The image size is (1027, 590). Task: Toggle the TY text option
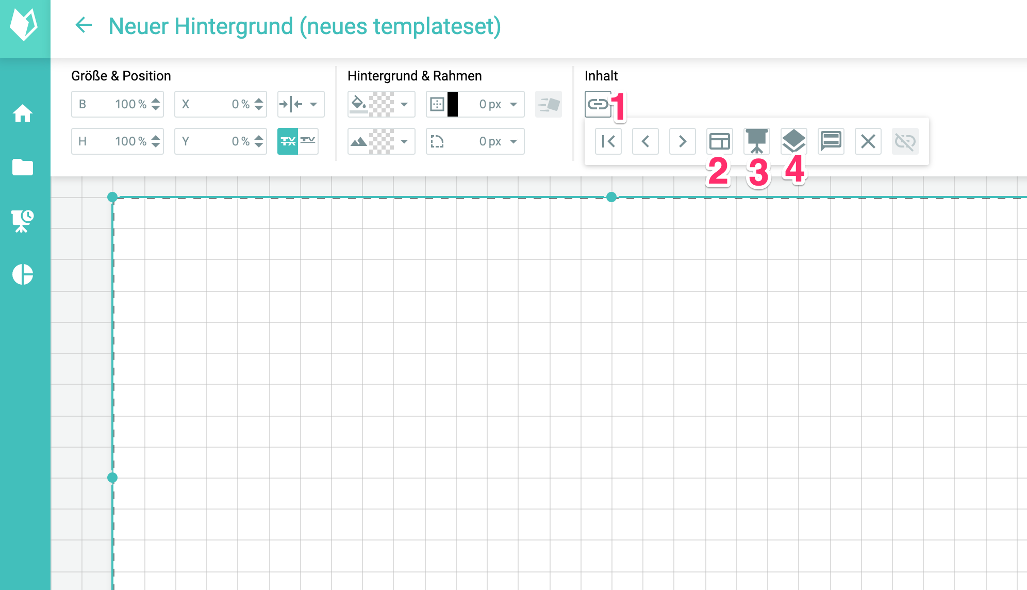tap(308, 141)
